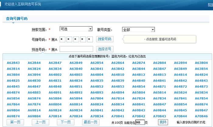
Task: Go to 第一页 button
Action: click(x=15, y=122)
